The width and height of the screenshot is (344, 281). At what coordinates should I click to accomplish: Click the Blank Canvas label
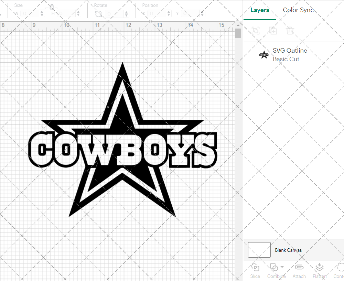[288, 250]
